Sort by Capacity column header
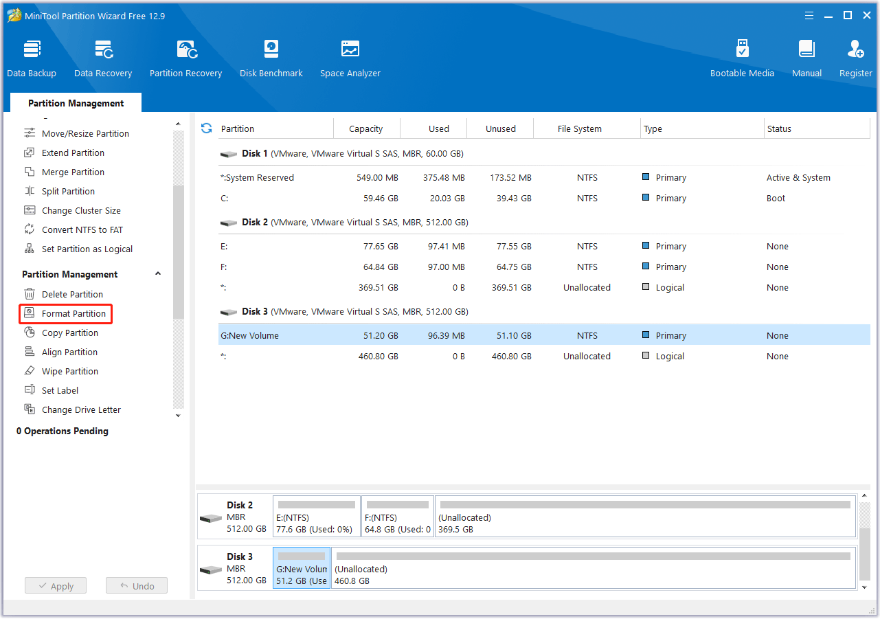The height and width of the screenshot is (619, 880). (x=366, y=128)
